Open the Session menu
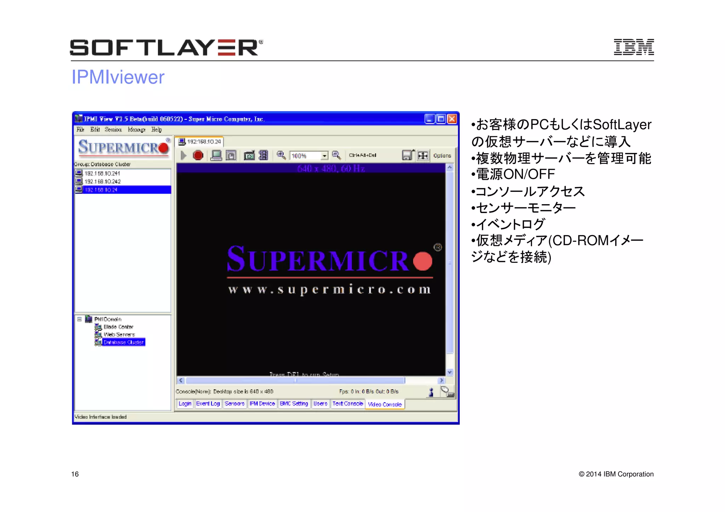This screenshot has width=725, height=512. pos(113,130)
